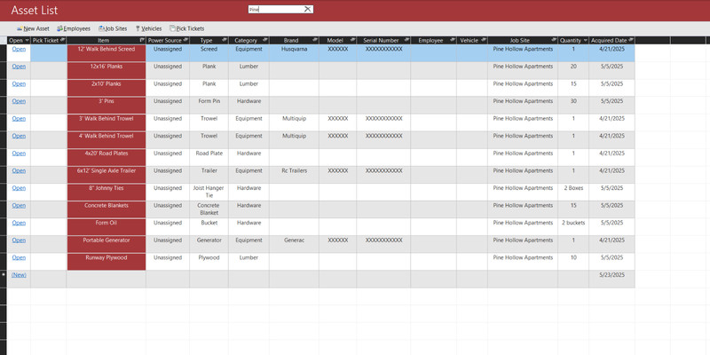
Task: Click the (New) record link
Action: [19, 275]
